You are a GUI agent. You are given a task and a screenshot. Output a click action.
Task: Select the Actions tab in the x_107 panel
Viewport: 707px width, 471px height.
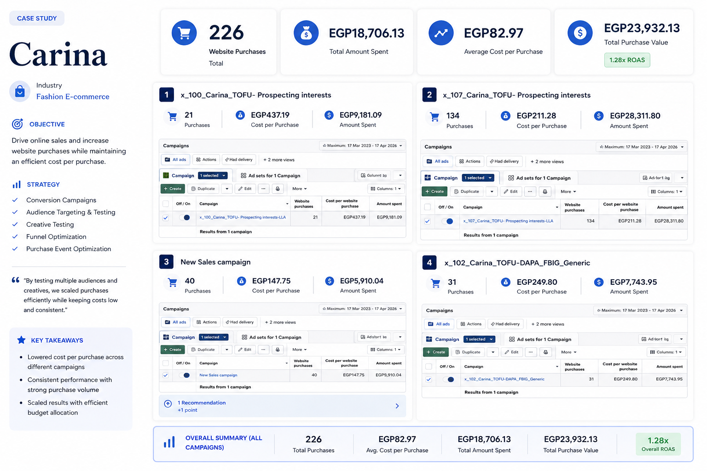coord(470,161)
